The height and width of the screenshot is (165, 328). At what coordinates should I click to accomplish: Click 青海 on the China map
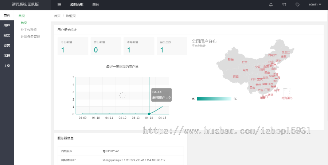click(x=245, y=70)
